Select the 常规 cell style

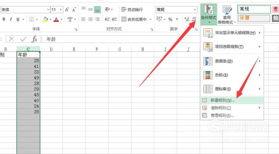point(254,9)
